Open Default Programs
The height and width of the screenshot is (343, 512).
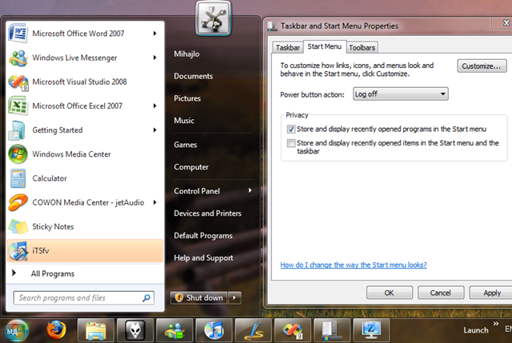(203, 235)
